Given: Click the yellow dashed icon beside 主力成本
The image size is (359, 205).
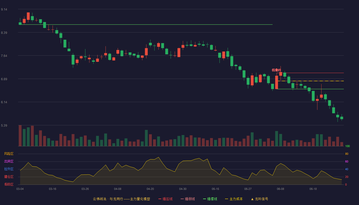Looking at the screenshot, I should coord(227,199).
